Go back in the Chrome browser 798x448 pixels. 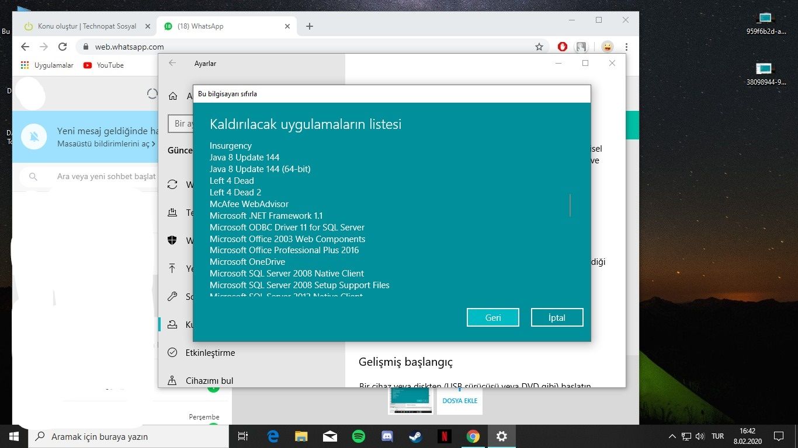tap(25, 47)
